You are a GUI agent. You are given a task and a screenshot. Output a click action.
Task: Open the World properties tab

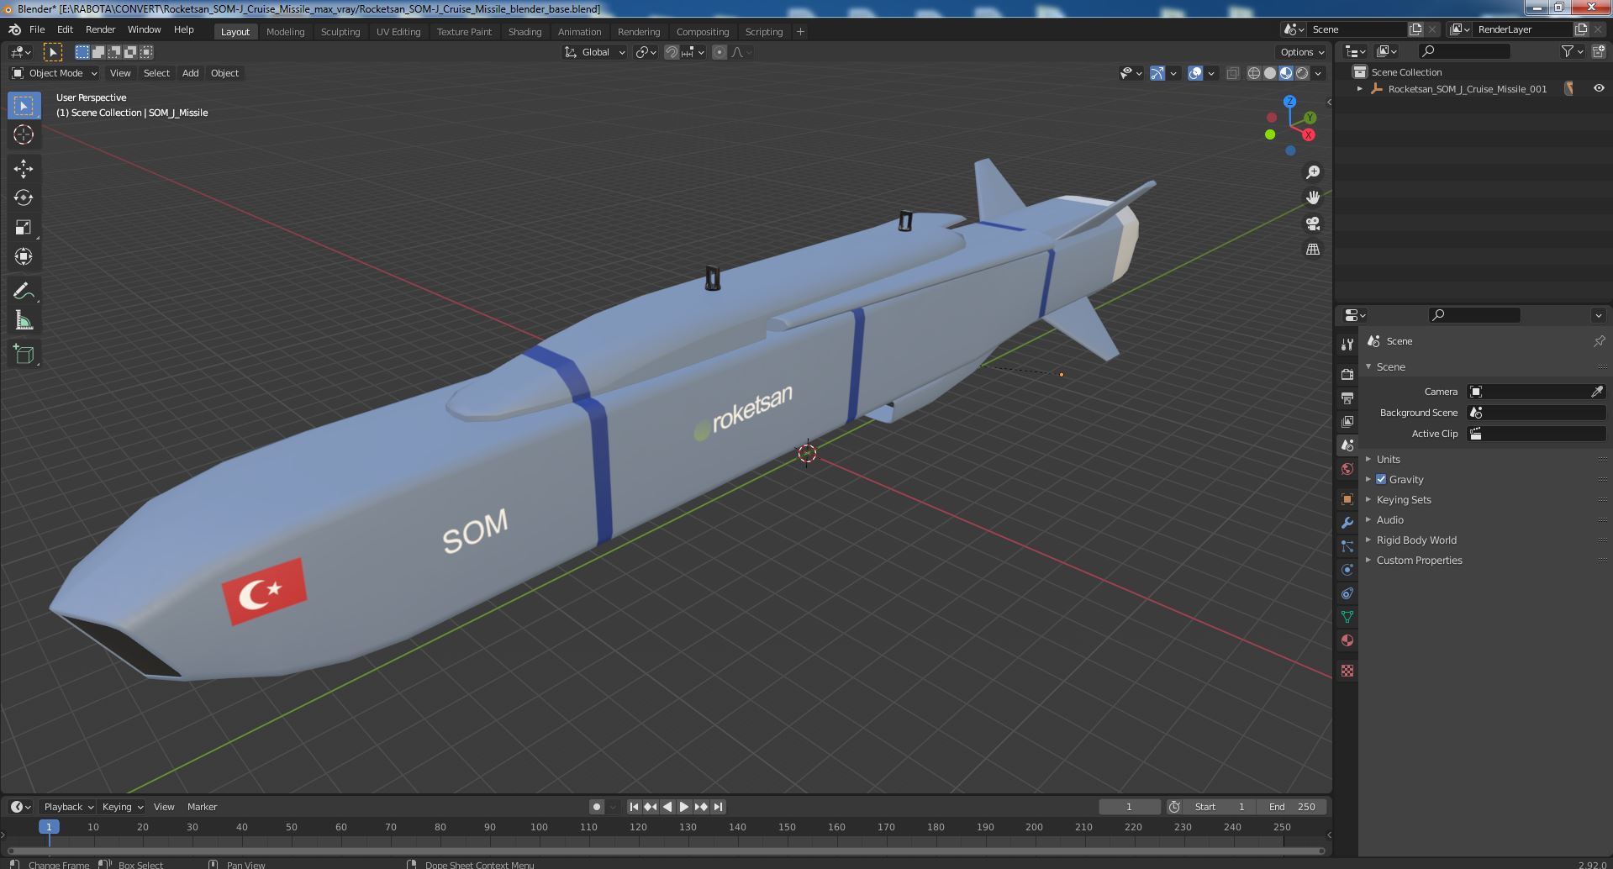tap(1347, 469)
